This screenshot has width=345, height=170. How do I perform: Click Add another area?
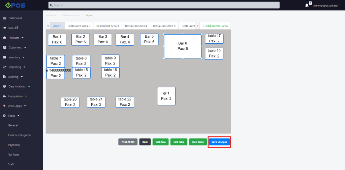(215, 26)
